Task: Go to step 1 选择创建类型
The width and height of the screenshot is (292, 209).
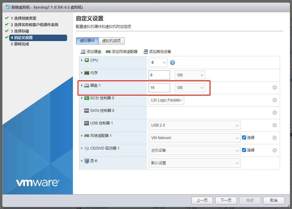Action: coord(24,18)
